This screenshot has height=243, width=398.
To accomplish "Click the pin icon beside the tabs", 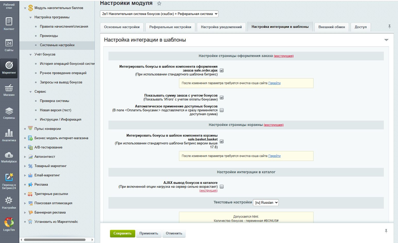I will point(389,26).
